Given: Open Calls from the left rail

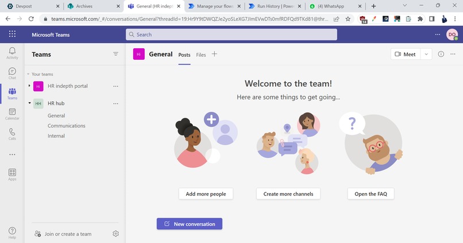Looking at the screenshot, I should [12, 134].
